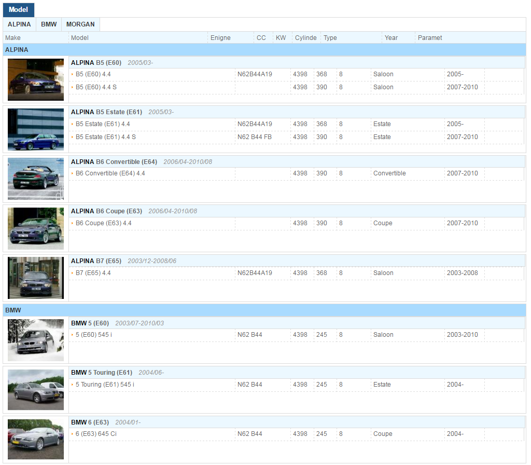This screenshot has width=531, height=465.
Task: Choose the 6 (E63) 645 Ci variant
Action: [96, 434]
